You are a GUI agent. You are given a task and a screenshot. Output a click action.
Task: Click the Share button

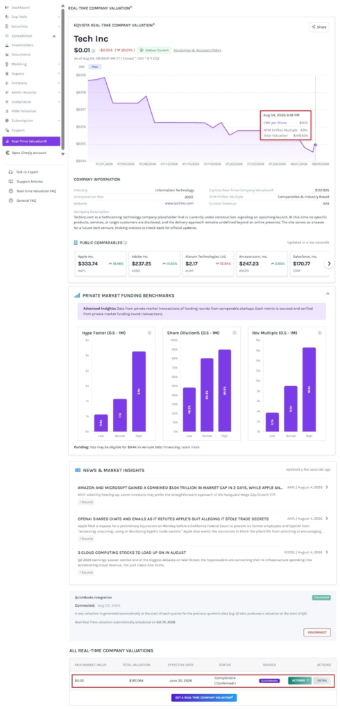click(318, 27)
